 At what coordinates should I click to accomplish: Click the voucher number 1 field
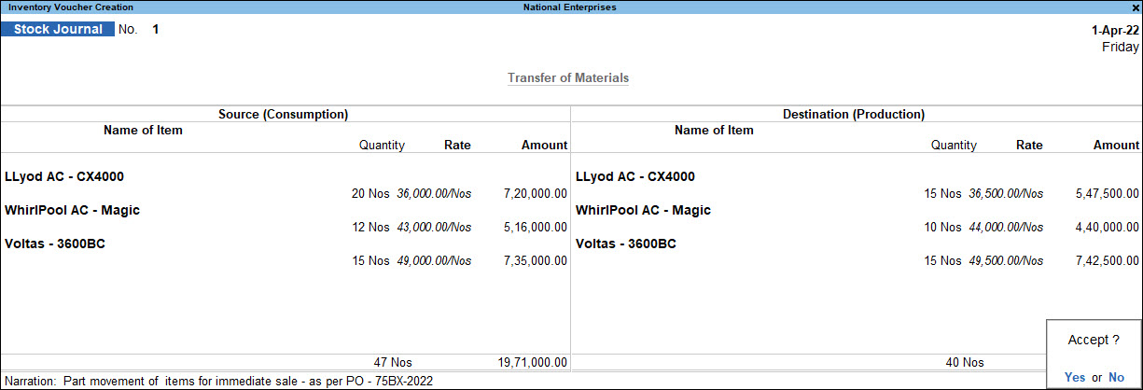[156, 29]
